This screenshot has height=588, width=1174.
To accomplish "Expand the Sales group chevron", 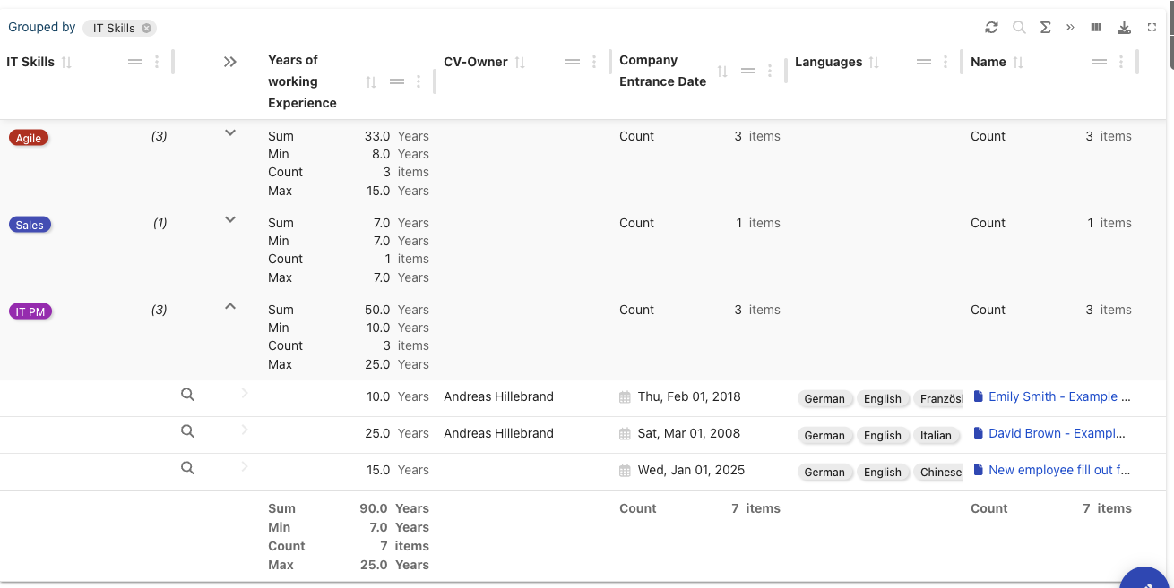I will [x=230, y=220].
